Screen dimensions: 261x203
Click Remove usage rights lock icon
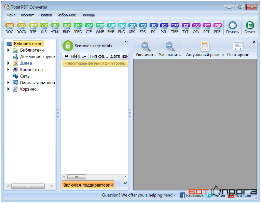68,46
